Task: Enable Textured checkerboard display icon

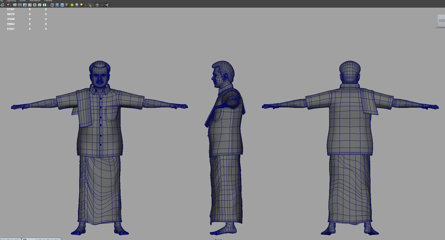Action: [67, 5]
